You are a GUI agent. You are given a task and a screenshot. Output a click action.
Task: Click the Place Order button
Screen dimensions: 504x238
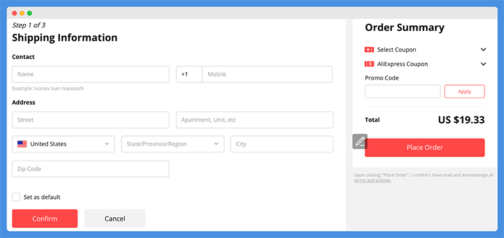pyautogui.click(x=425, y=148)
